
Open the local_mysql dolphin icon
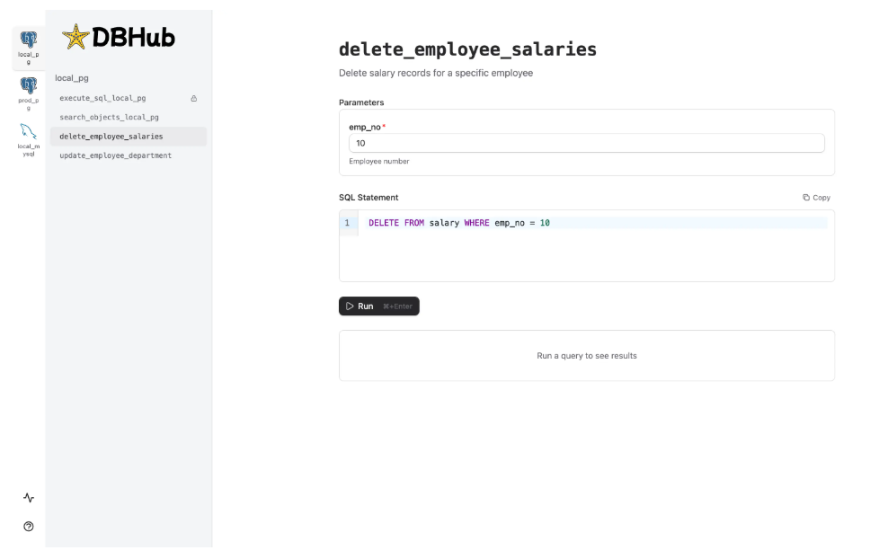(29, 131)
